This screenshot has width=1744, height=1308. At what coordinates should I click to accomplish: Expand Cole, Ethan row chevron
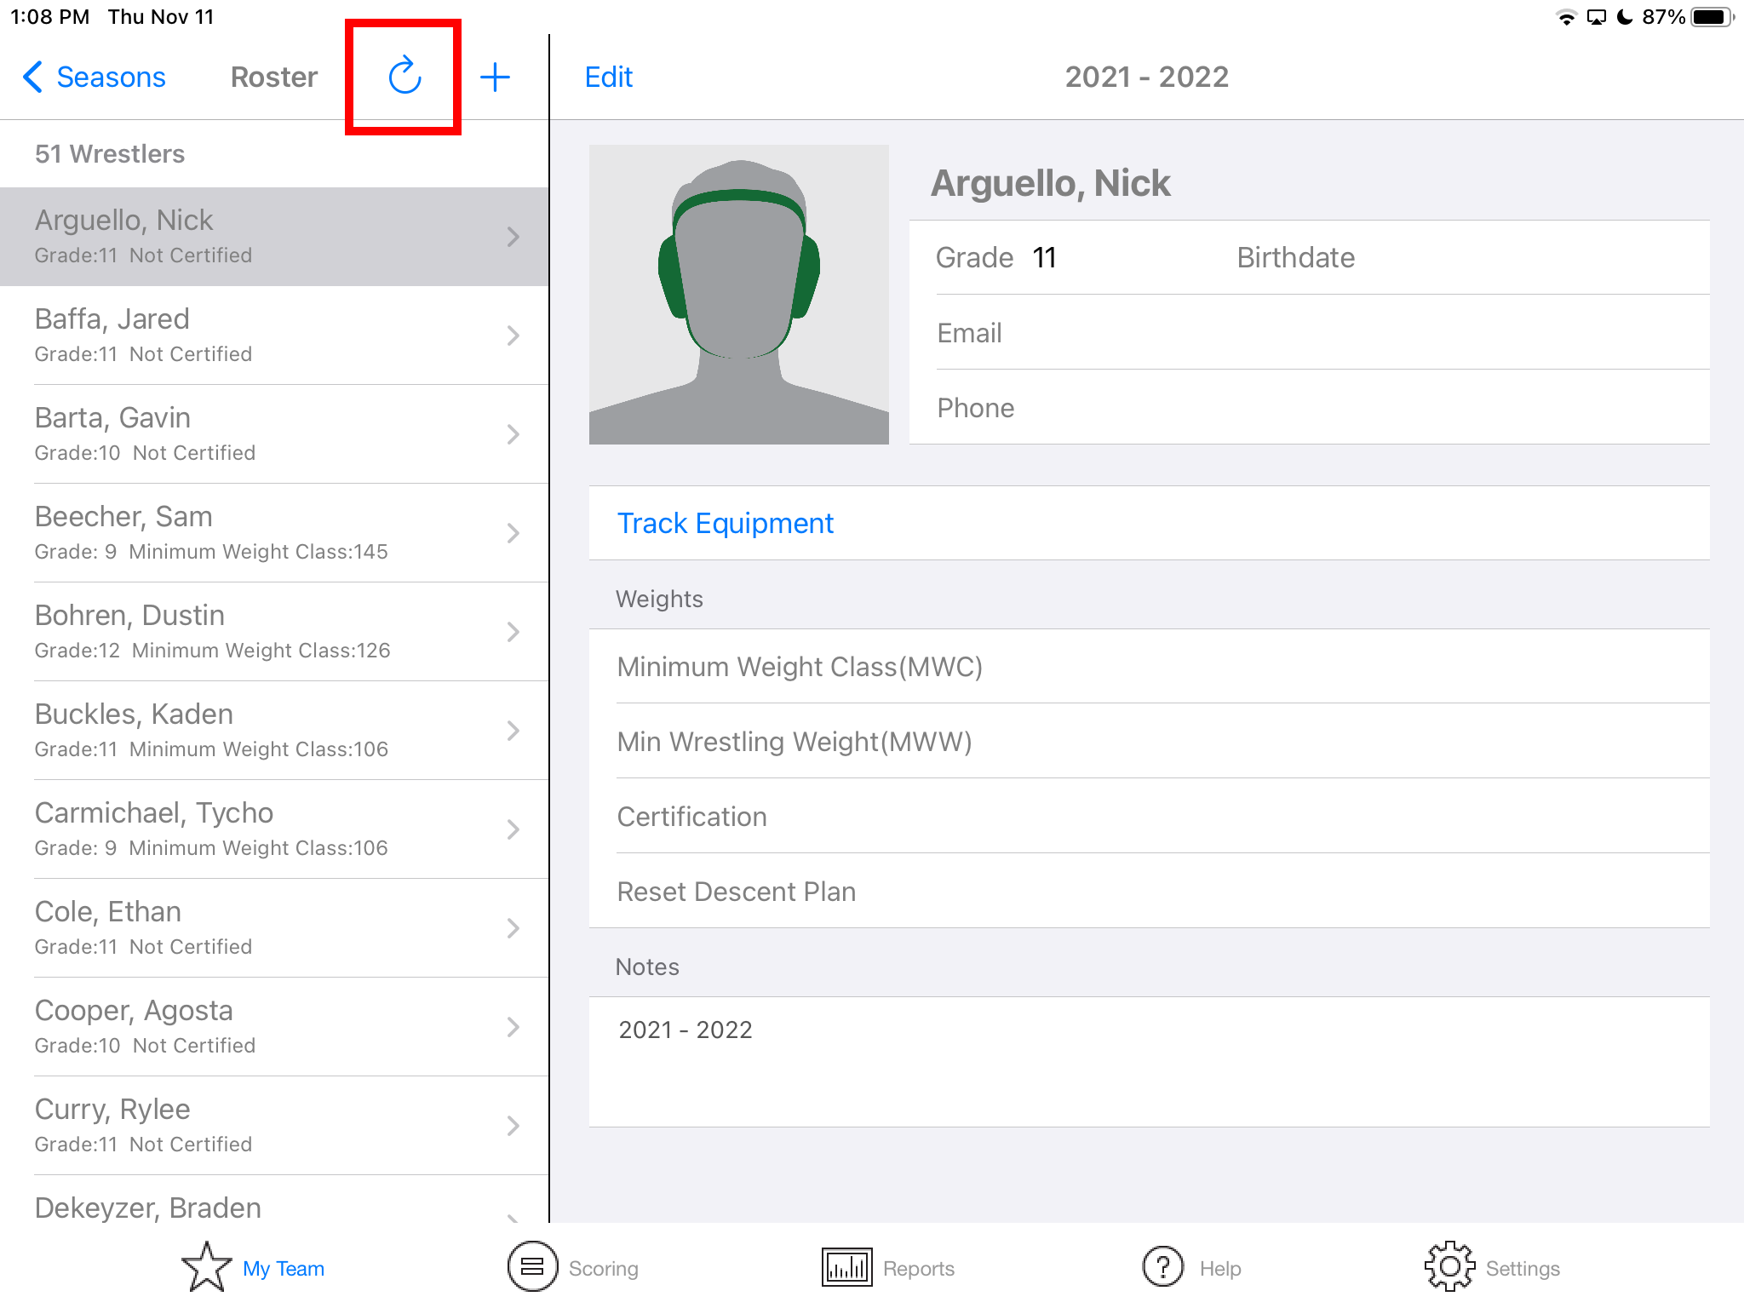pos(513,928)
